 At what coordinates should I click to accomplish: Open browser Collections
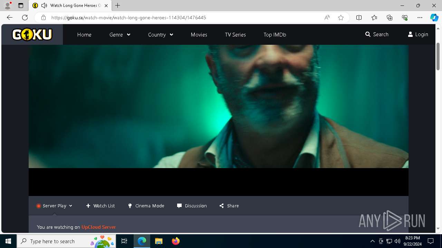pyautogui.click(x=390, y=18)
